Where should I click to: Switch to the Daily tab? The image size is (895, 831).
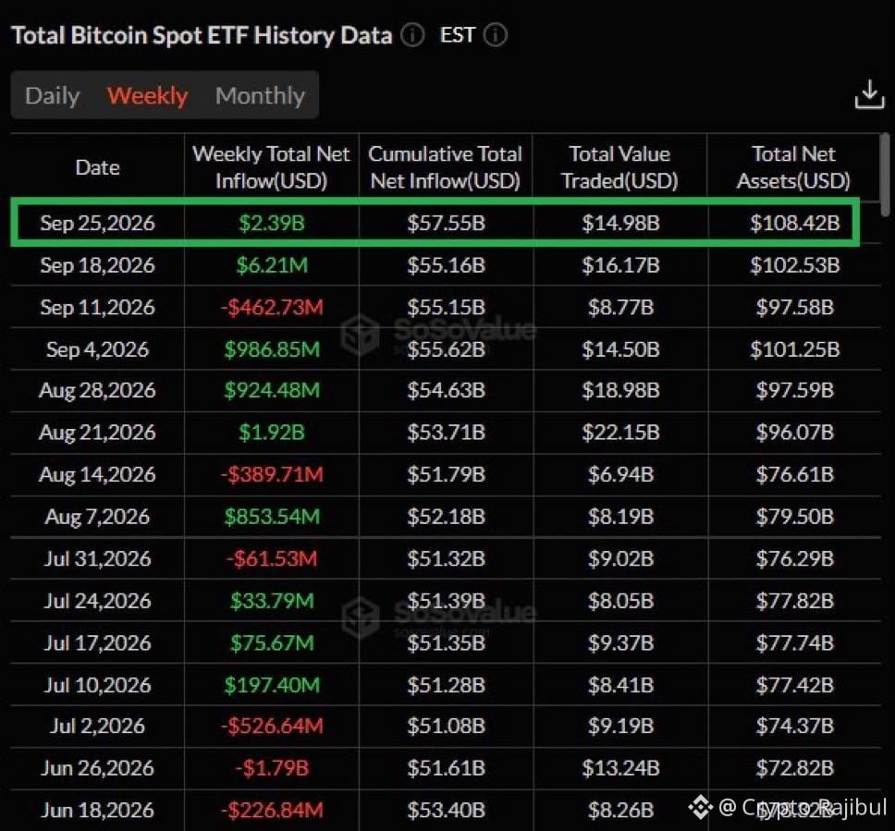(x=53, y=95)
